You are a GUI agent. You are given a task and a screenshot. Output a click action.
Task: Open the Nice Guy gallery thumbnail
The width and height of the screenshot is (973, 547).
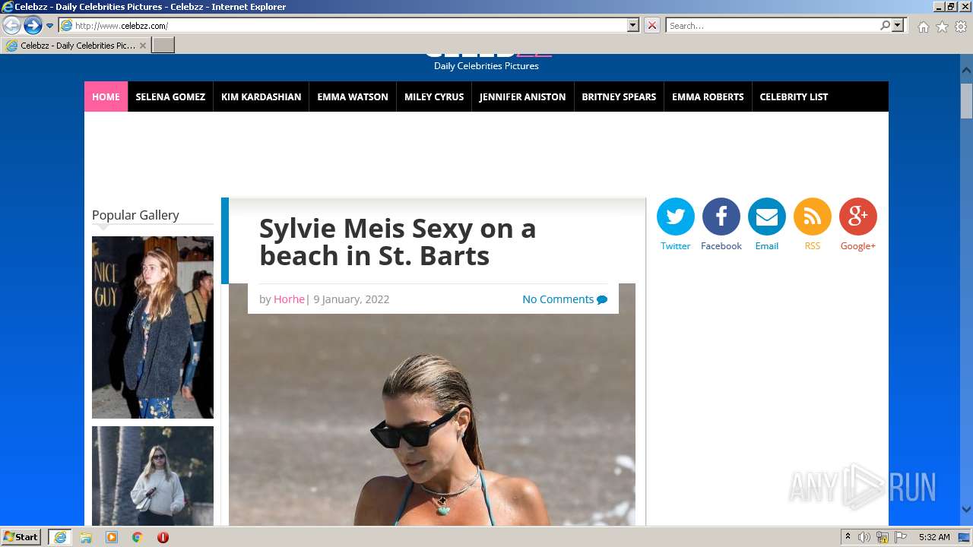pyautogui.click(x=153, y=327)
